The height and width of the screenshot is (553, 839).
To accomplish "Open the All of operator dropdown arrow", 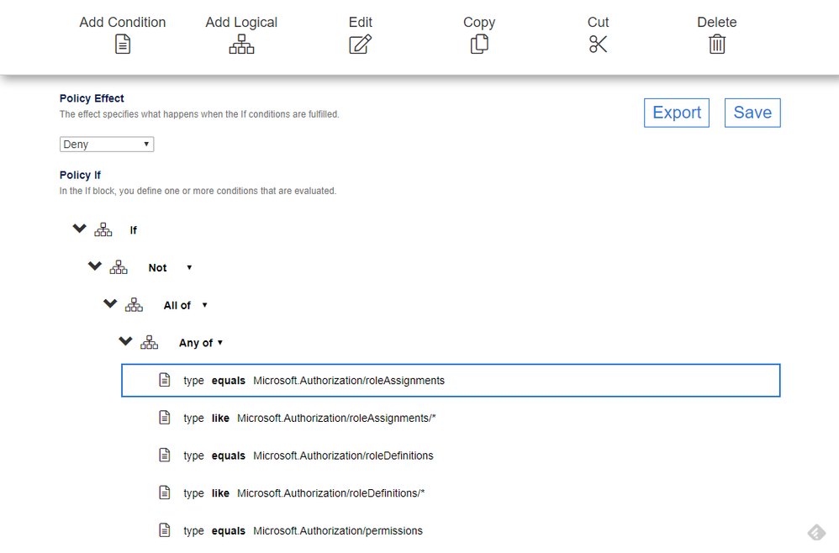I will pyautogui.click(x=204, y=305).
